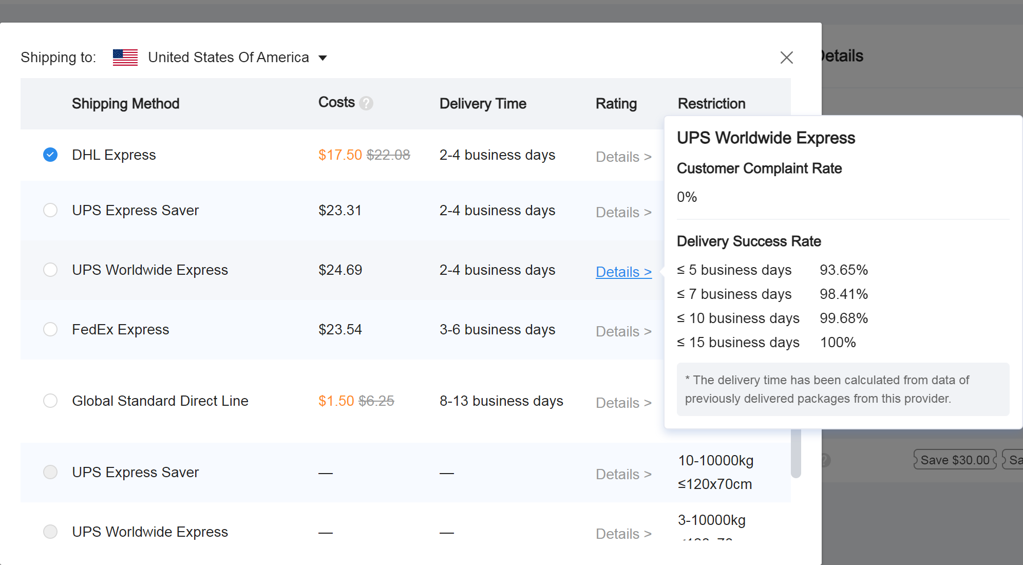Choose UPS Express Saver at $23.31
This screenshot has height=565, width=1023.
pyautogui.click(x=50, y=210)
